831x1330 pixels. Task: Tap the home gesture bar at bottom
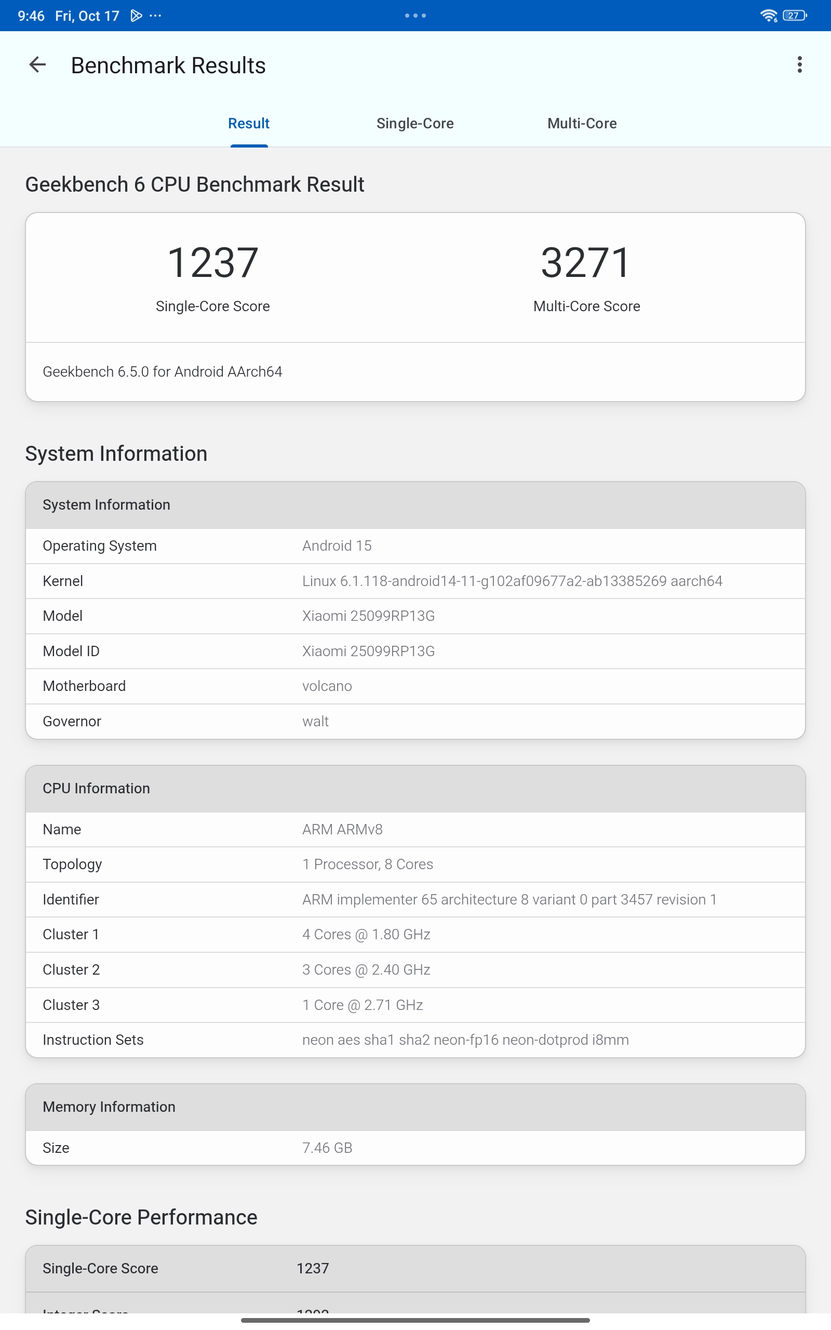415,1320
